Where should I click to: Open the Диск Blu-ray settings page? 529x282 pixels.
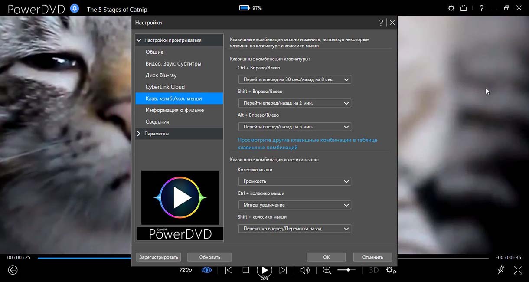pos(161,75)
